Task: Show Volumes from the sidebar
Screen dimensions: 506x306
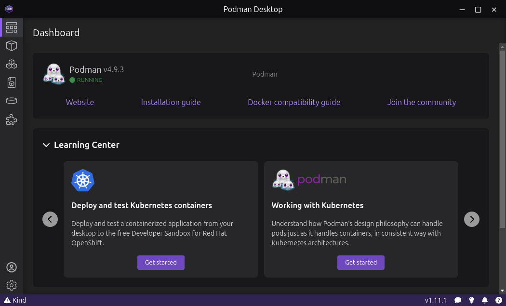Action: coord(12,101)
